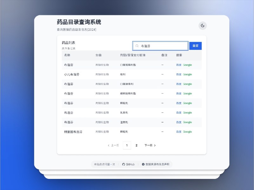Open 百度 link in the 乳膏剂 row
Viewport: 254px width, 190px height.
click(178, 113)
